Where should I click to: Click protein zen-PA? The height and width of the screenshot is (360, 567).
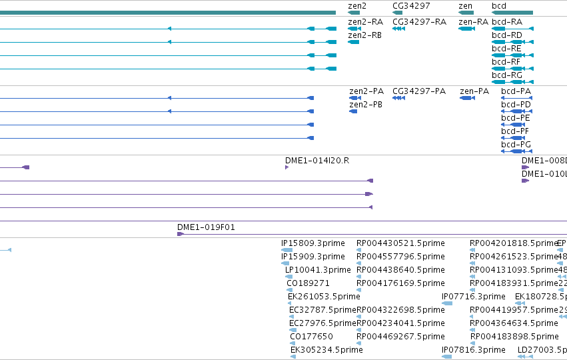[x=474, y=91]
